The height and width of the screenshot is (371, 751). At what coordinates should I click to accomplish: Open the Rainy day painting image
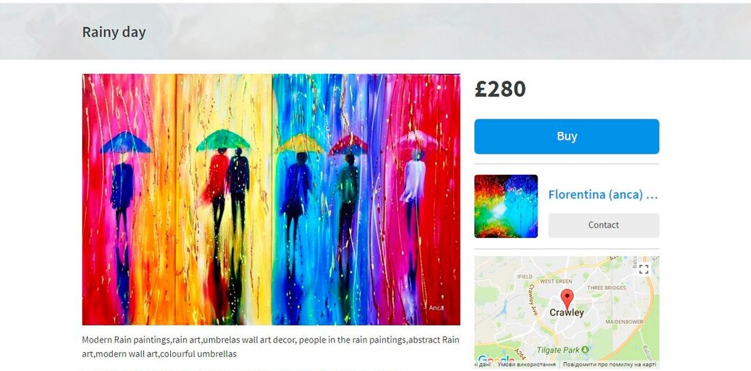point(271,199)
